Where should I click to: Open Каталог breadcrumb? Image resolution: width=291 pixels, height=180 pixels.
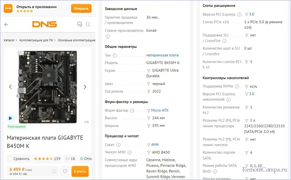(x=9, y=40)
